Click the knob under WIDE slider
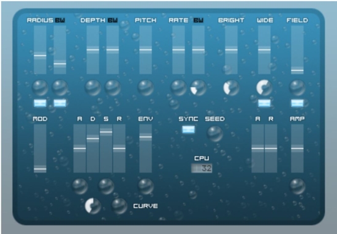This screenshot has height=234, width=337. click(264, 88)
